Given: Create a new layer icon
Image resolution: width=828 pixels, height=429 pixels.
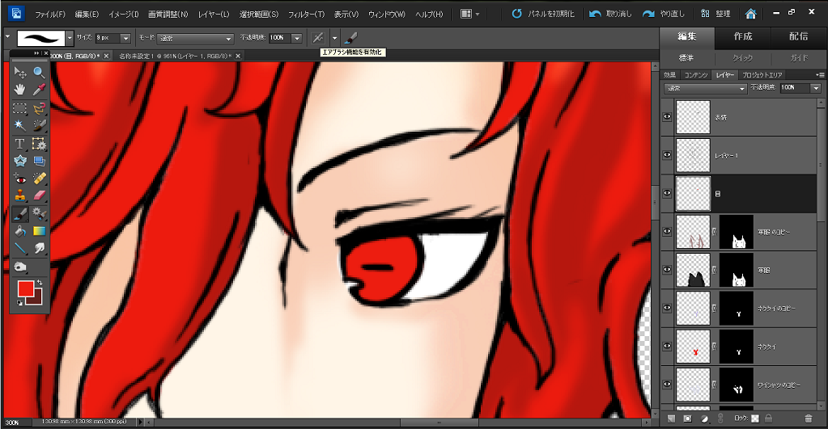Looking at the screenshot, I should [x=671, y=418].
